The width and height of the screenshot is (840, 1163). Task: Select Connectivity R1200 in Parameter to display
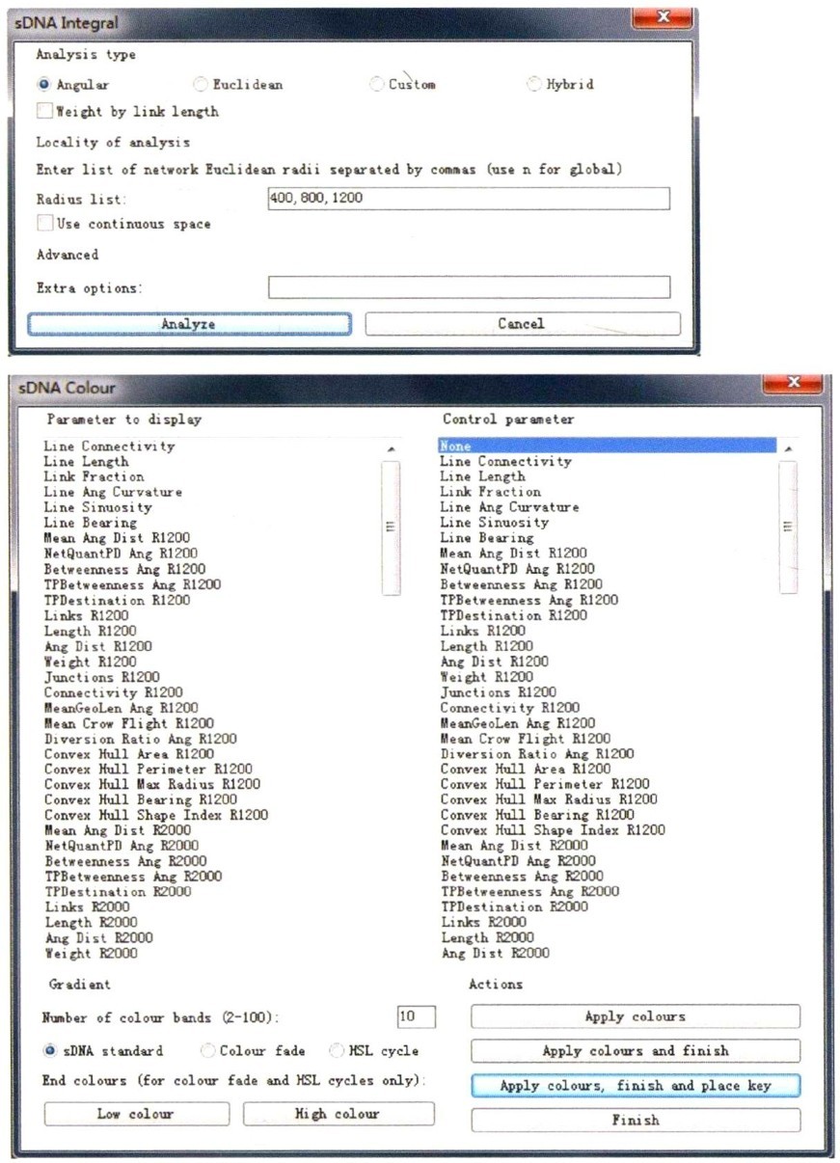113,692
